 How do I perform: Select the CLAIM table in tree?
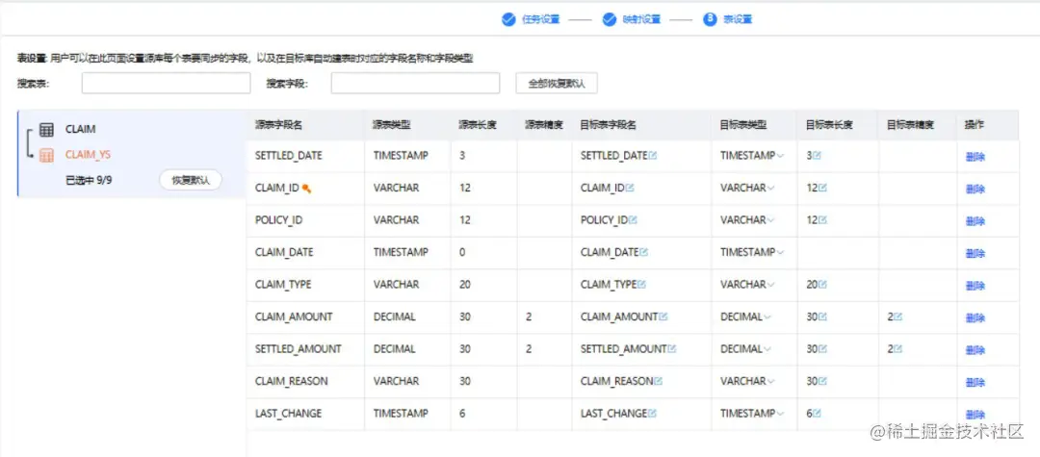80,129
